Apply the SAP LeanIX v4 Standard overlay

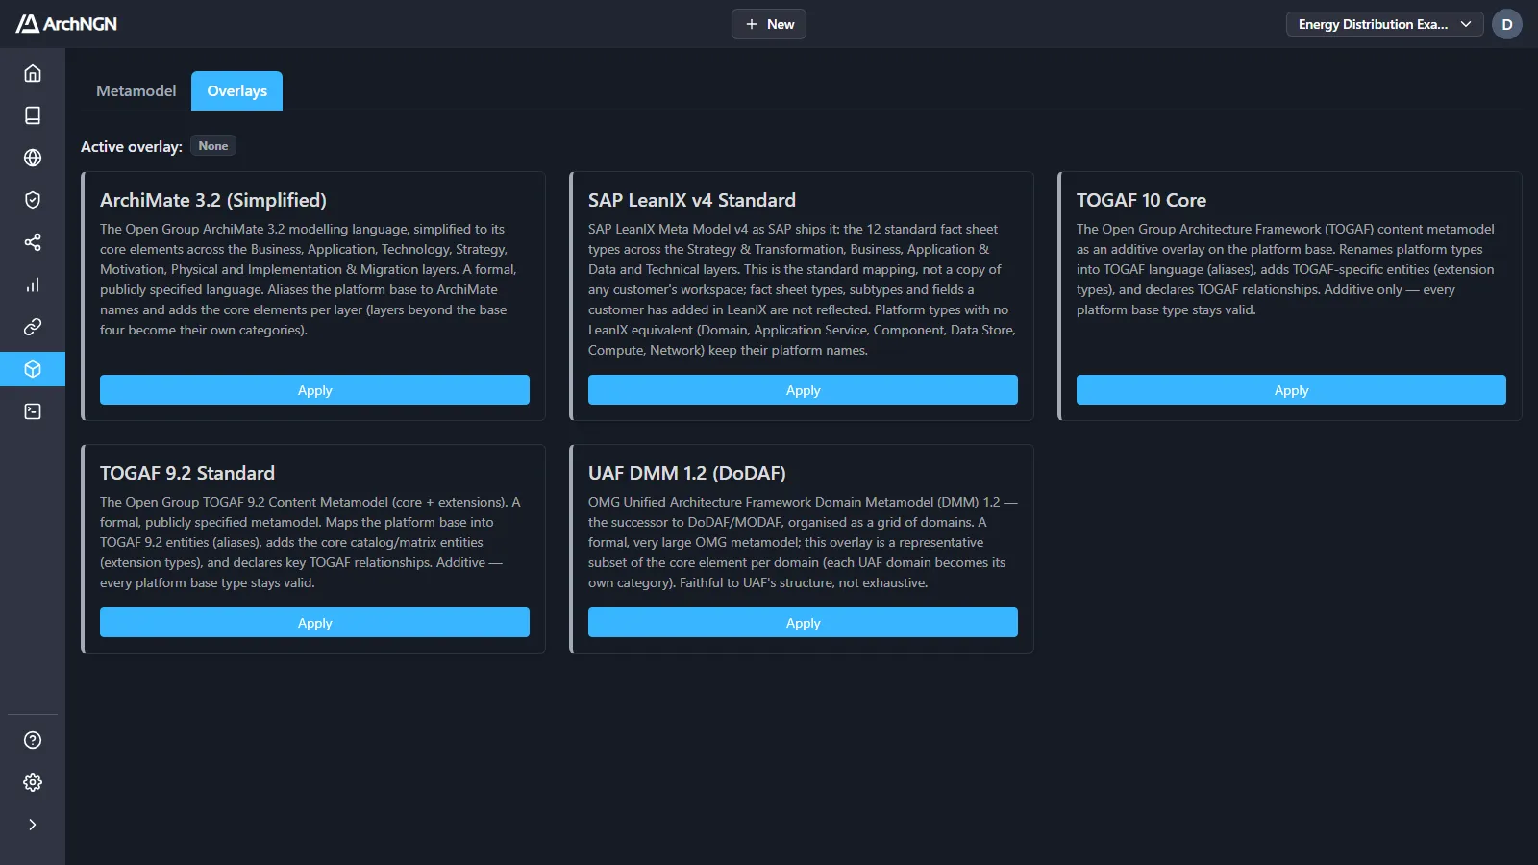(803, 390)
